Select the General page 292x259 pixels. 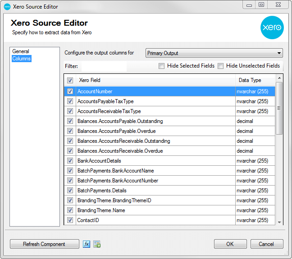21,51
